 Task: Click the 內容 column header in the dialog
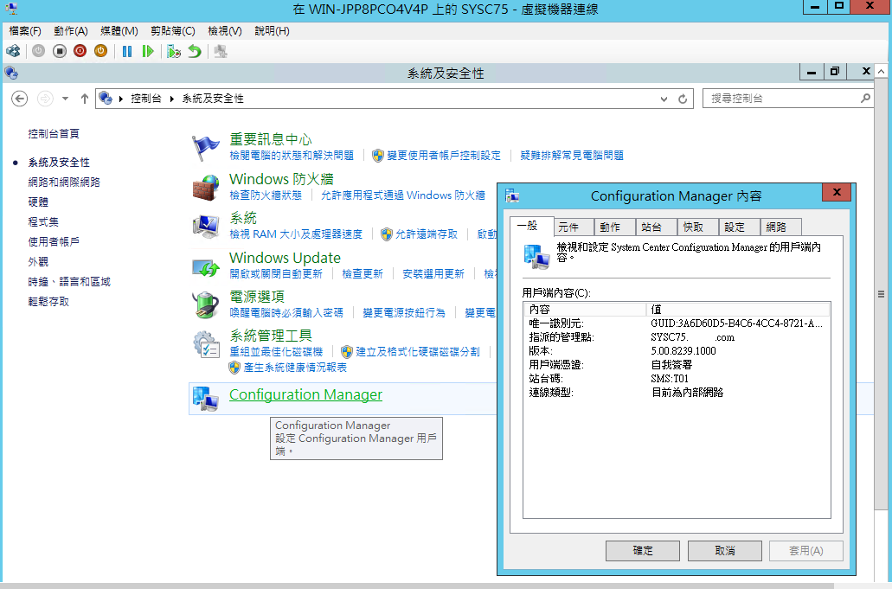click(586, 310)
